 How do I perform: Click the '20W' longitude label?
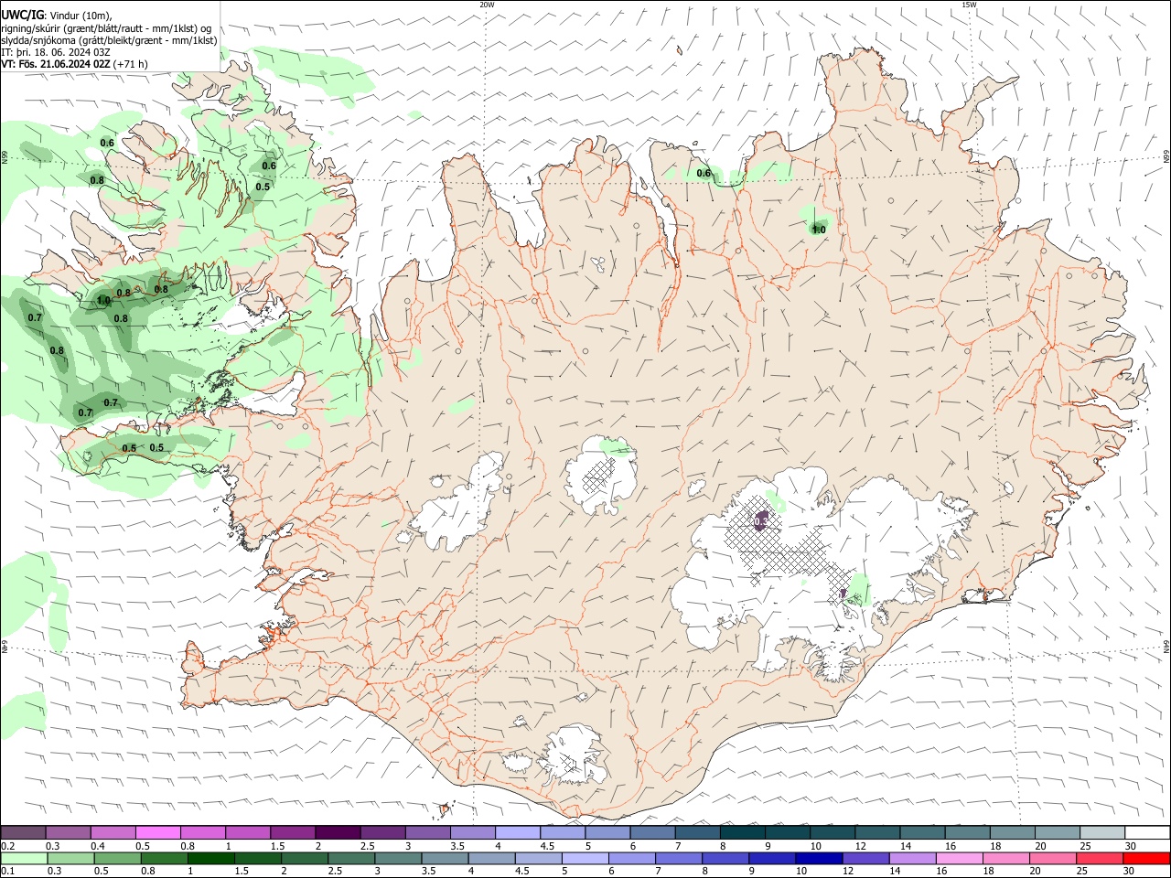pos(487,5)
